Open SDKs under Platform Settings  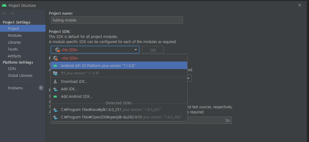(x=23, y=69)
